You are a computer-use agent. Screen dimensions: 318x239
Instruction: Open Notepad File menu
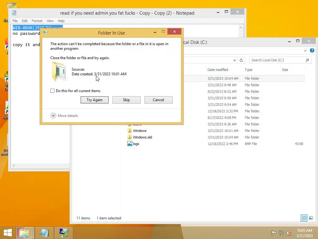pyautogui.click(x=15, y=21)
